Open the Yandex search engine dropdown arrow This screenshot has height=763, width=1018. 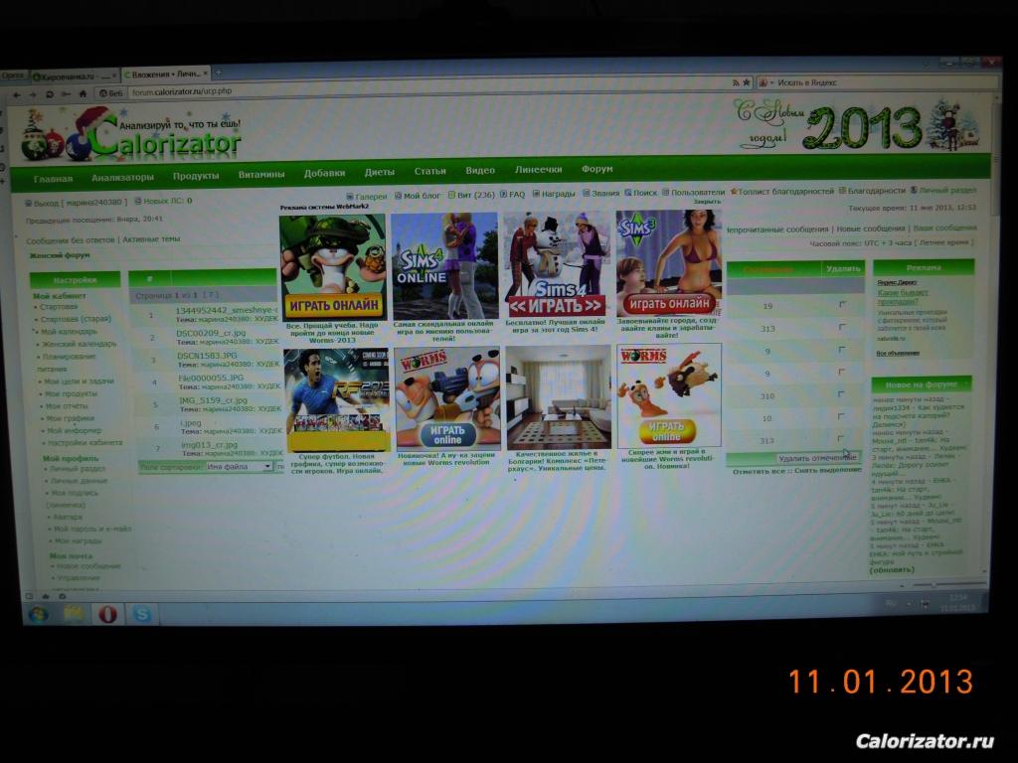[x=771, y=83]
